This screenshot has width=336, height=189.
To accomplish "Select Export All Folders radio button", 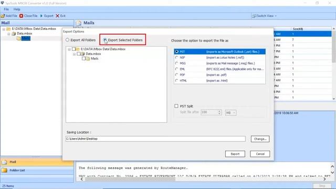I will (x=68, y=40).
